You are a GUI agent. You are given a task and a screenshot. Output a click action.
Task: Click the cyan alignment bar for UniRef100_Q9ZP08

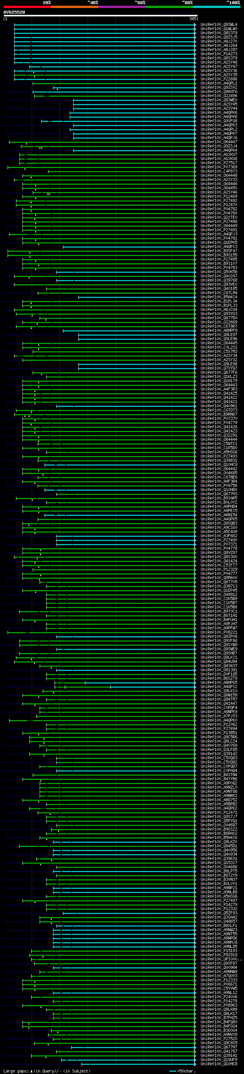point(126,637)
